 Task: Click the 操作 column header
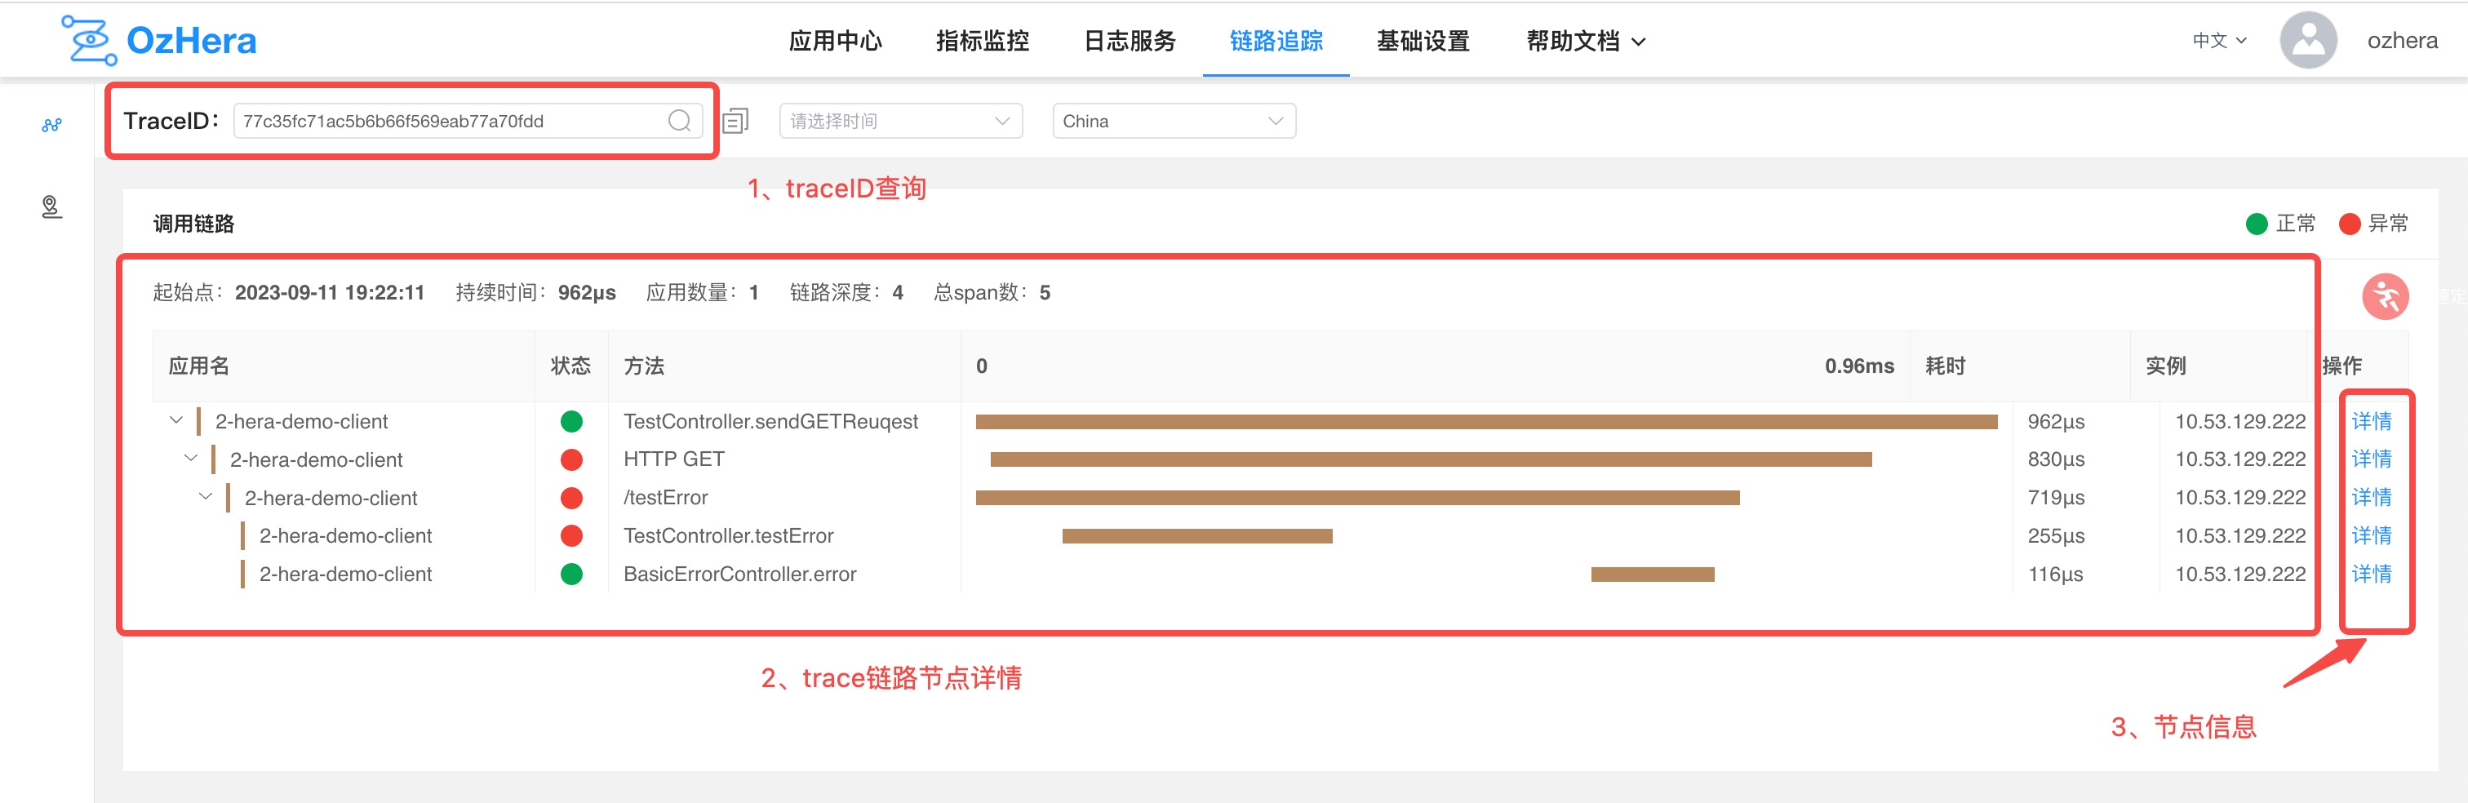tap(2341, 366)
